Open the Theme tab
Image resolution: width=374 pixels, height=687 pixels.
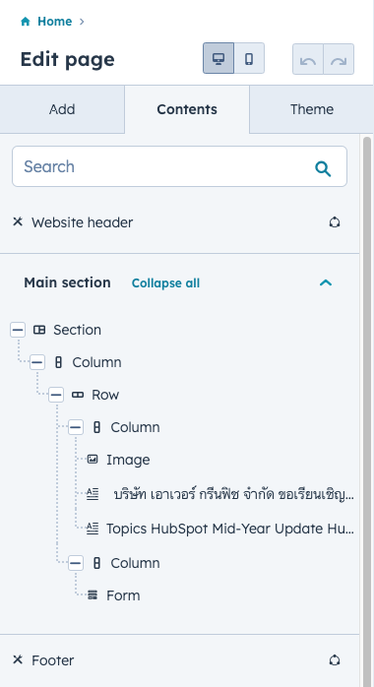click(312, 109)
